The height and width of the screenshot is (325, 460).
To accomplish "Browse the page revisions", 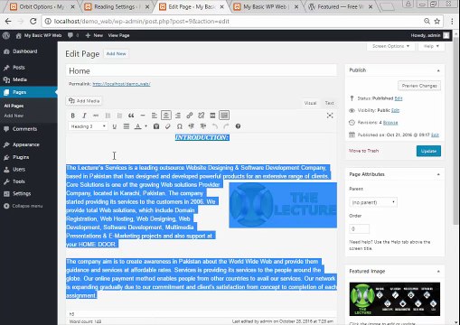I will tap(390, 123).
